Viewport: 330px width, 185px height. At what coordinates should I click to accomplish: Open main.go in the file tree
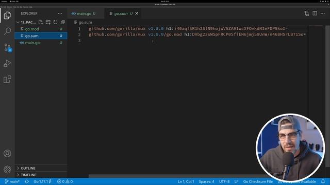click(41, 43)
